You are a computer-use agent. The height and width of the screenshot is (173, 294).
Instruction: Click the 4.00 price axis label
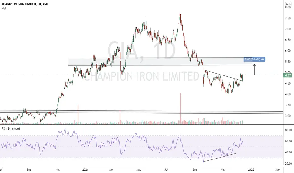click(288, 94)
